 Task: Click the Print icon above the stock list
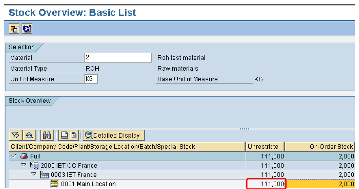click(x=65, y=135)
